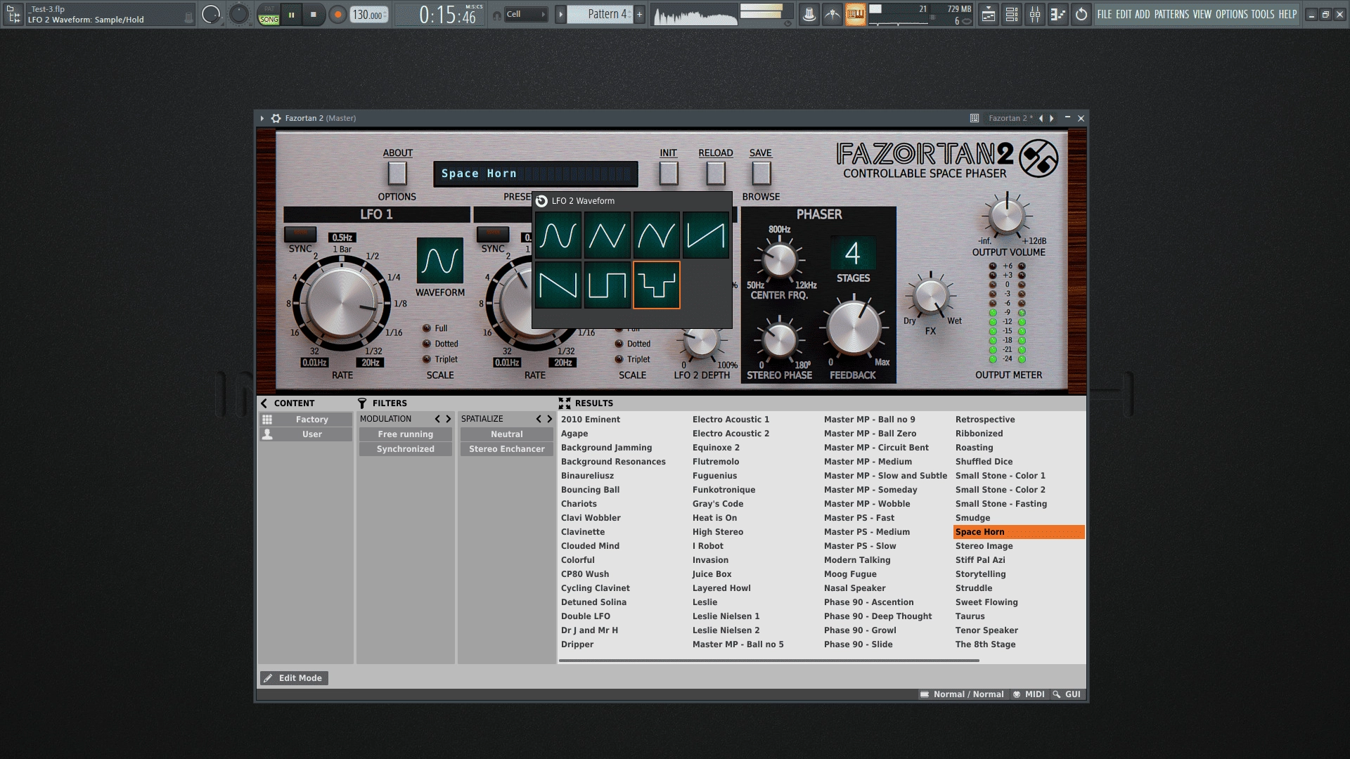Collapse the CONTENT panel chevron
This screenshot has width=1350, height=759.
coord(264,403)
